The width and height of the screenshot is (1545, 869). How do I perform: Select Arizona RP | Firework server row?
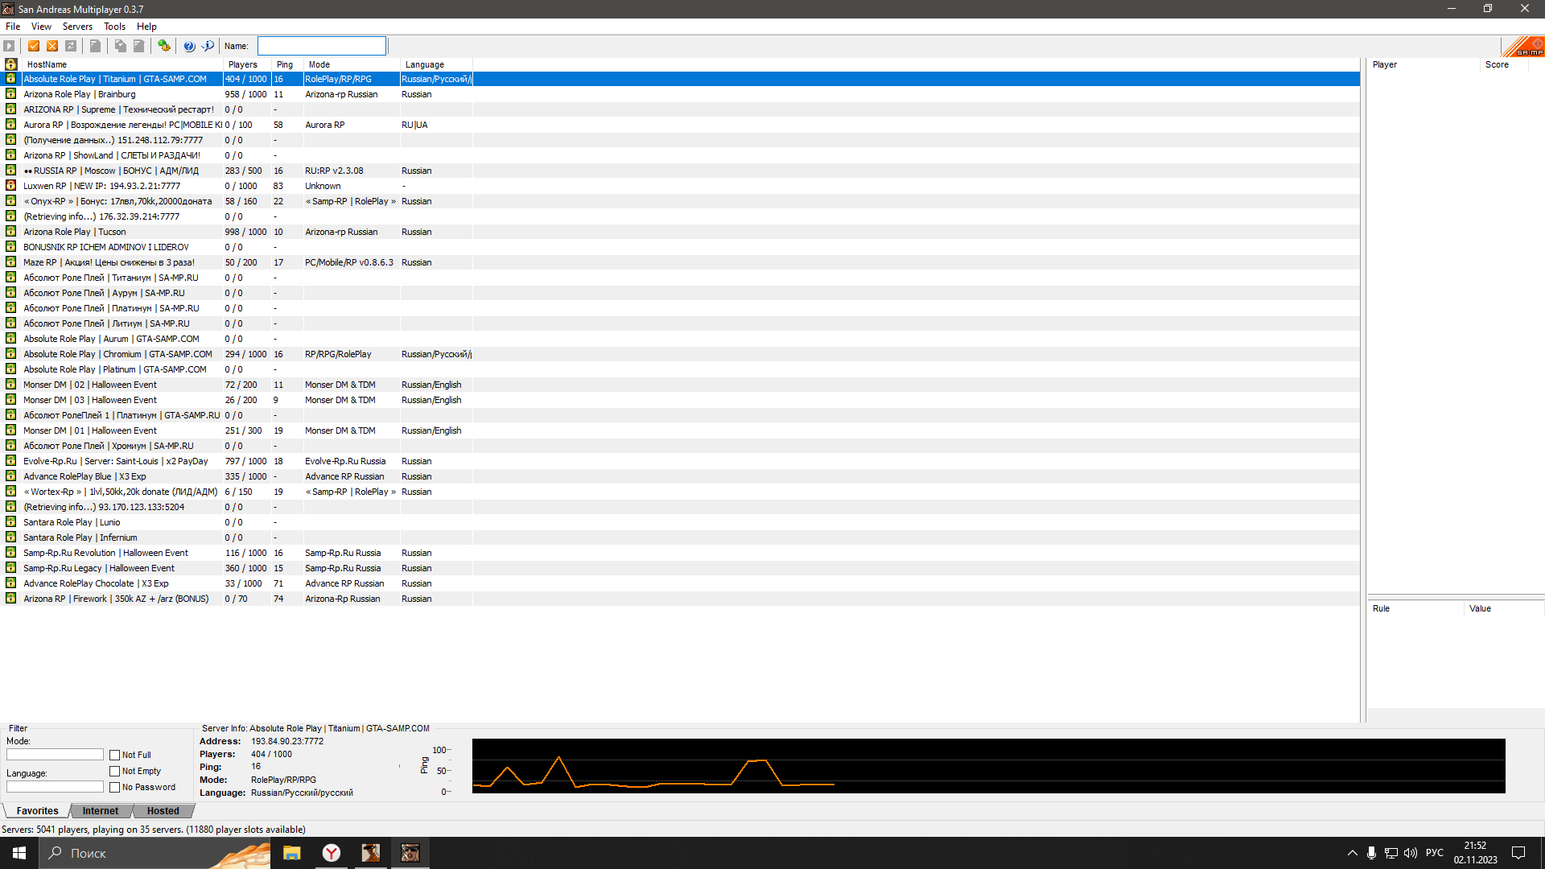[680, 599]
